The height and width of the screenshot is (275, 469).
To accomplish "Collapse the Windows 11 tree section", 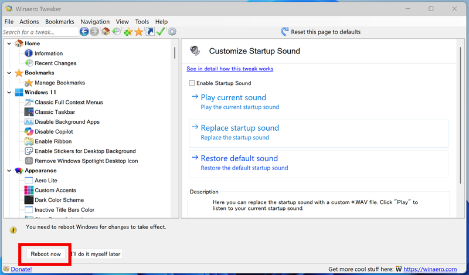I will pos(9,92).
